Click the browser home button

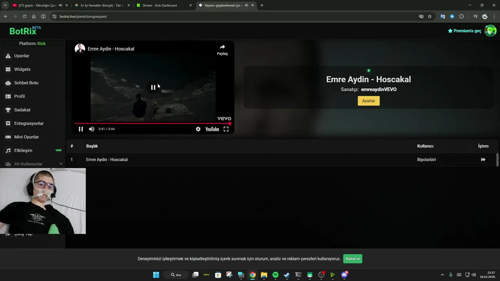pyautogui.click(x=34, y=16)
